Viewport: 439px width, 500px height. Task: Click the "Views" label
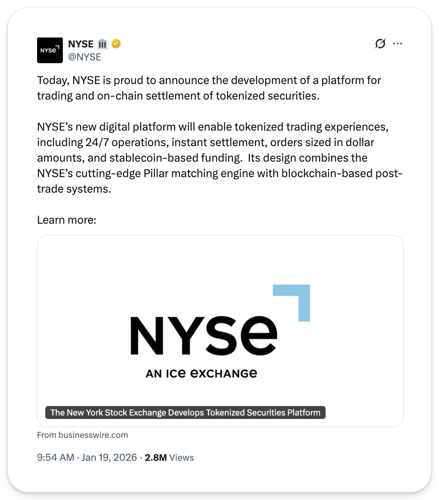click(182, 458)
